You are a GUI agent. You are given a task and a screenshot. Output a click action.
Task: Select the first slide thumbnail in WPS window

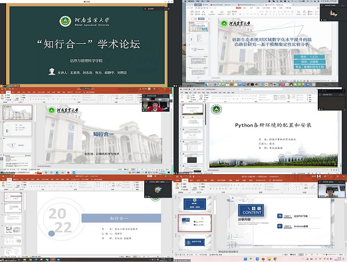[x=198, y=27]
